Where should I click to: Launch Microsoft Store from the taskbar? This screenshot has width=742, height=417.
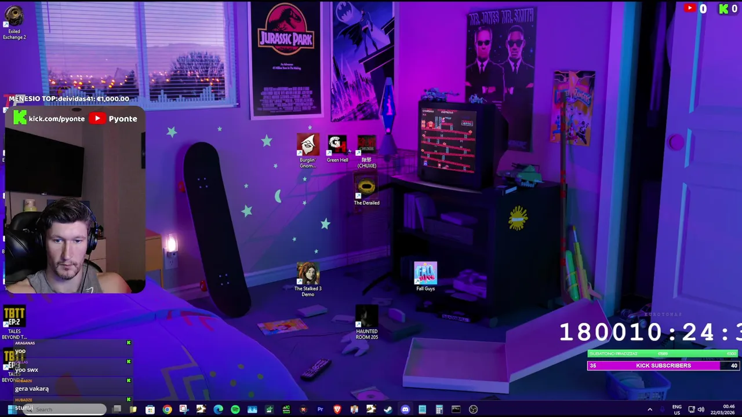coord(150,409)
